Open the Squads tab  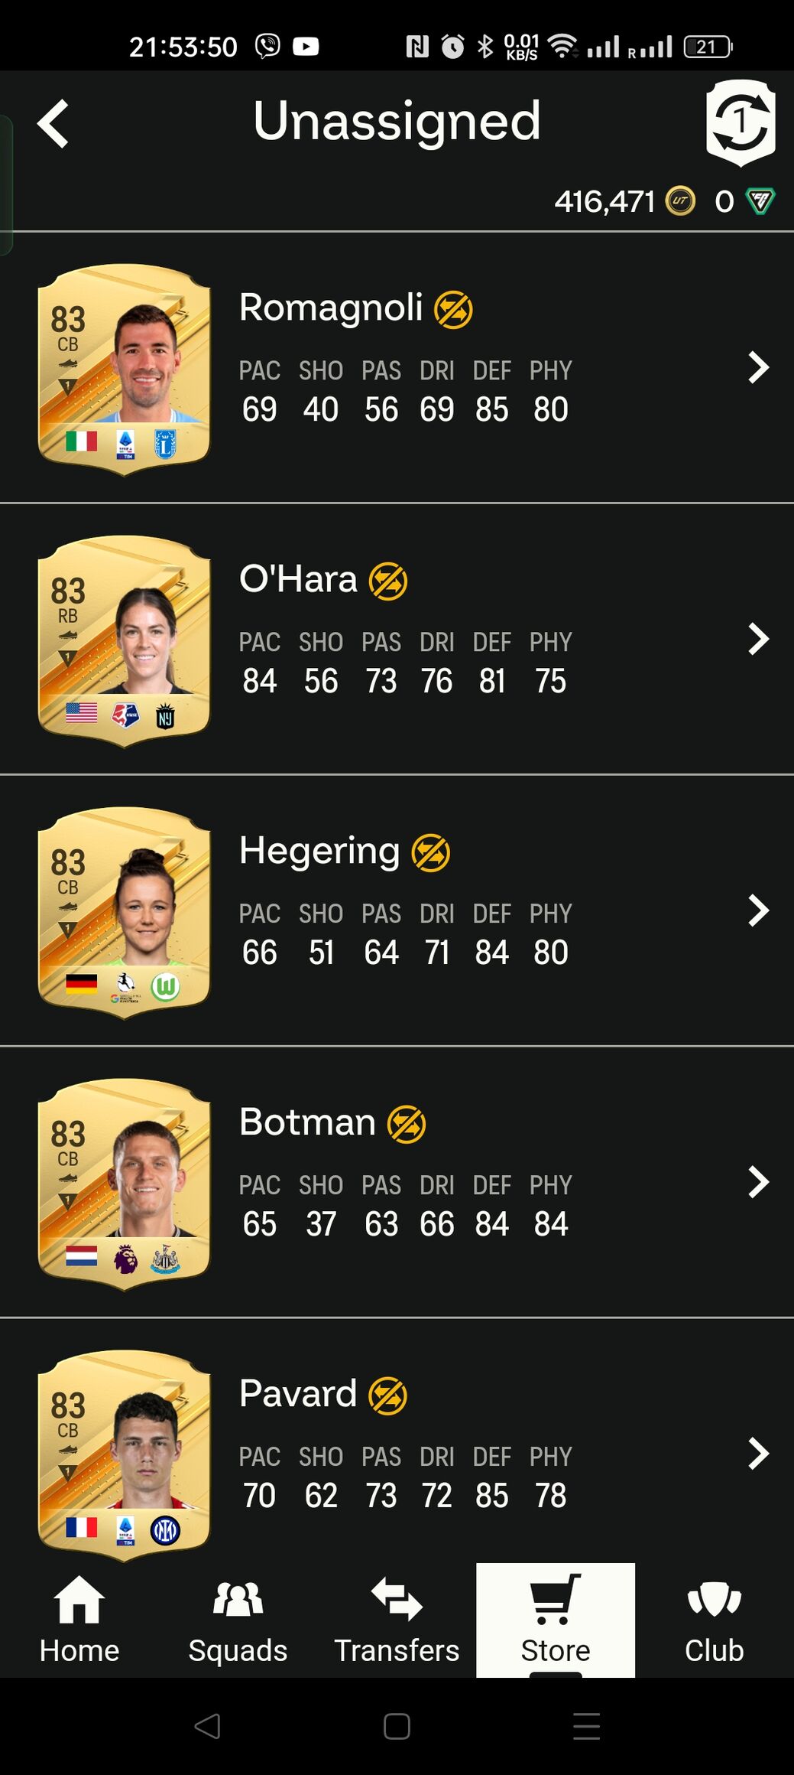pos(238,1620)
